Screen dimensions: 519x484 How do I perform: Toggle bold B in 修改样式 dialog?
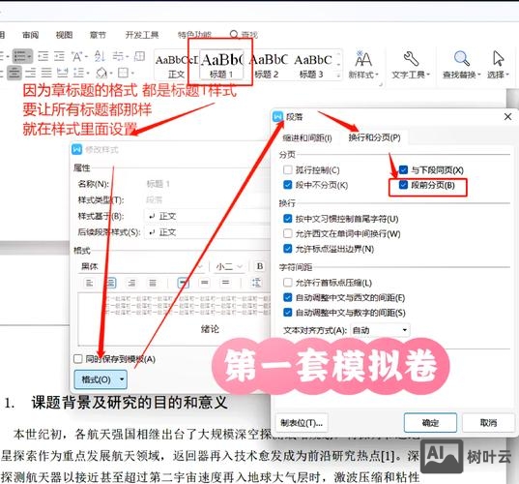click(260, 266)
